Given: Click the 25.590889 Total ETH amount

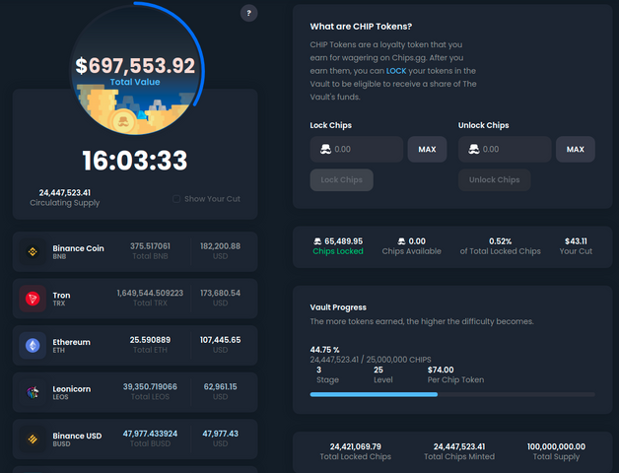Looking at the screenshot, I should [150, 340].
